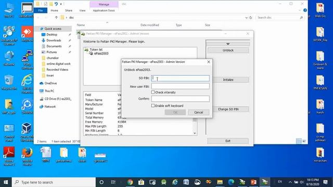Click the Confirm PIN field
This screenshot has width=333, height=187.
pyautogui.click(x=181, y=99)
